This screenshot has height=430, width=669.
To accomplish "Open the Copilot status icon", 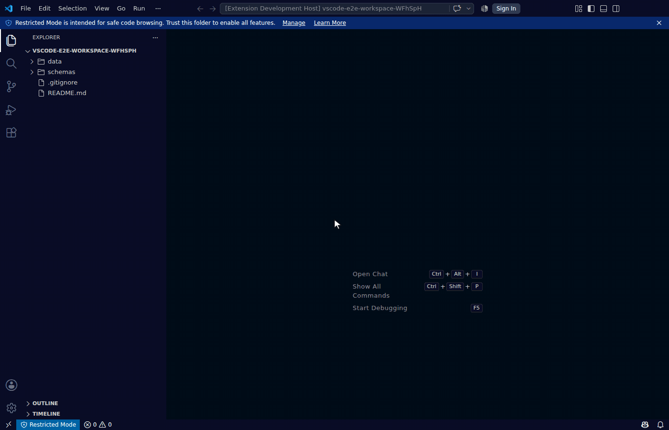I will point(645,424).
